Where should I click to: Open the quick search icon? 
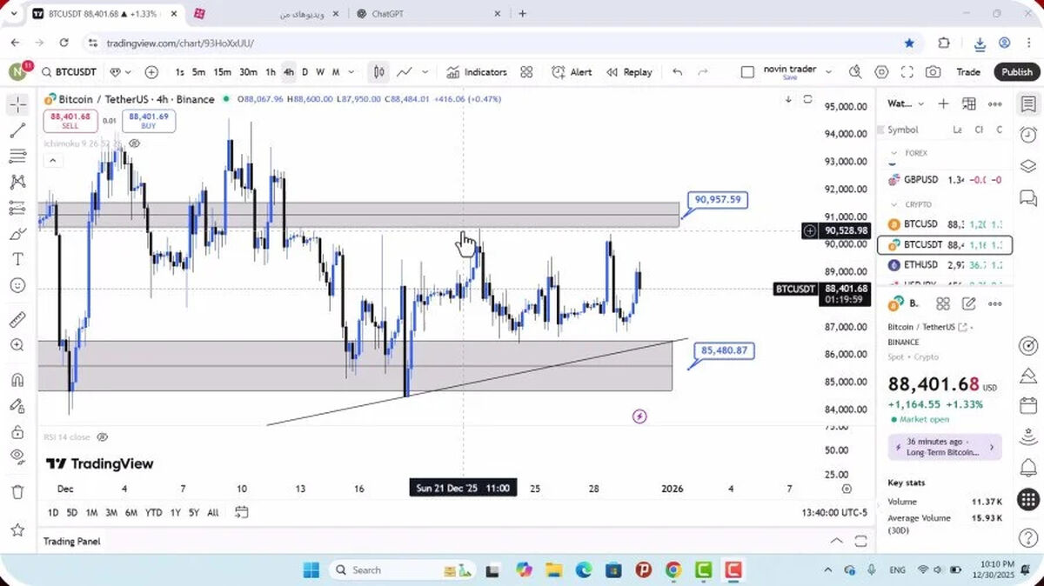(x=855, y=72)
